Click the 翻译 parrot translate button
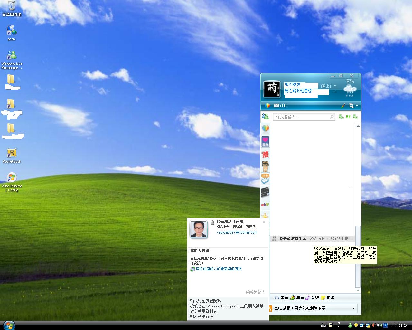Image resolution: width=412 pixels, height=330 pixels. pos(296,298)
